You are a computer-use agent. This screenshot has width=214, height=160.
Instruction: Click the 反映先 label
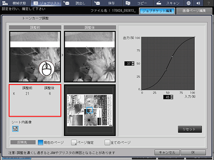point(23,142)
